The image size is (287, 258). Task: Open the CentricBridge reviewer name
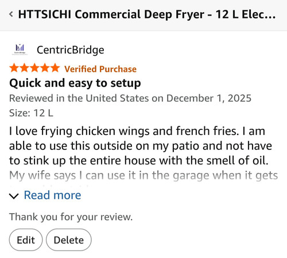[x=71, y=50]
